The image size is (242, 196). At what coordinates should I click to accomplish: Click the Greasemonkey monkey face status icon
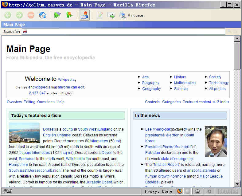click(x=198, y=191)
